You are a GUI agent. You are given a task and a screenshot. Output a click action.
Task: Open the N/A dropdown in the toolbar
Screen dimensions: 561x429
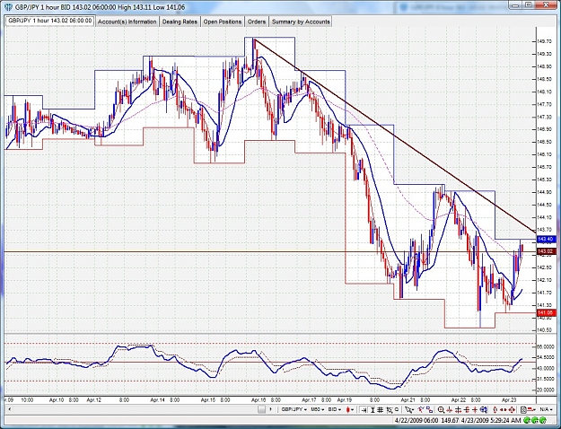tap(546, 409)
